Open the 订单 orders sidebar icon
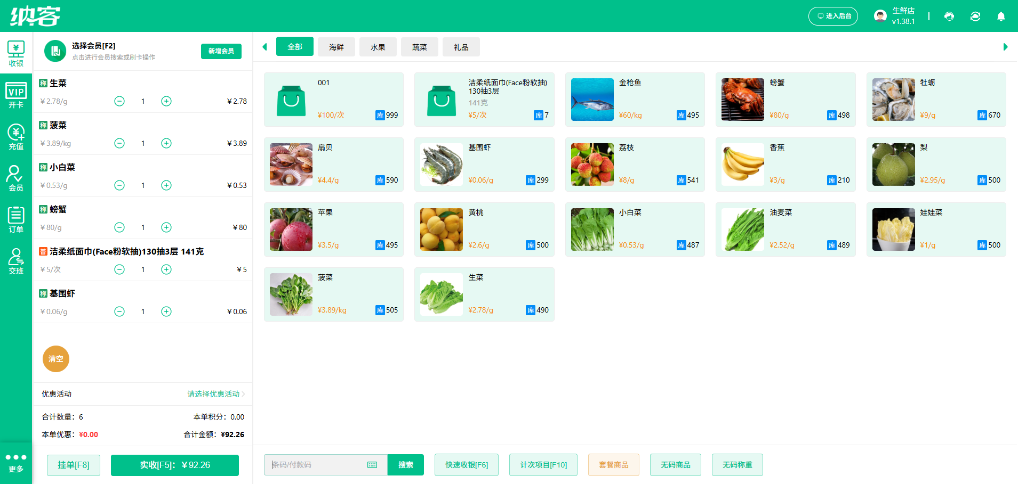The width and height of the screenshot is (1018, 484). click(x=16, y=220)
